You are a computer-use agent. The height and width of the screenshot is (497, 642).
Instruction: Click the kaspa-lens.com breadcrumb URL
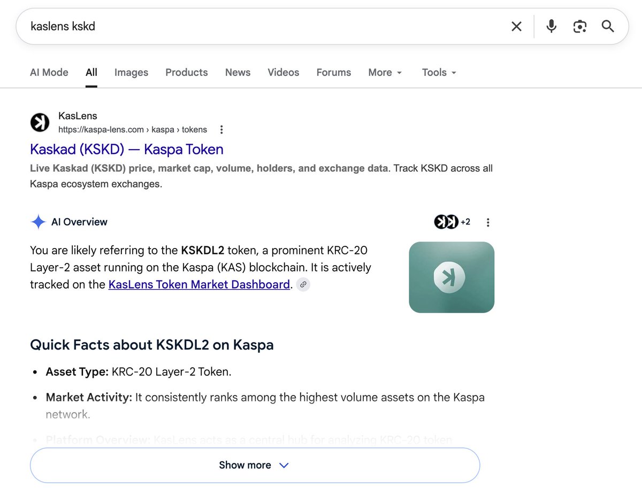click(133, 129)
